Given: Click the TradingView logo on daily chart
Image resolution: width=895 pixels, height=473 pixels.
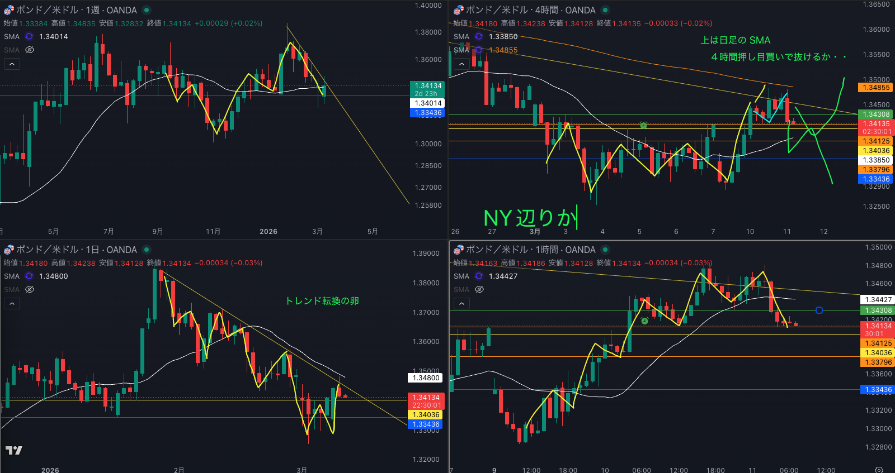Looking at the screenshot, I should [14, 451].
